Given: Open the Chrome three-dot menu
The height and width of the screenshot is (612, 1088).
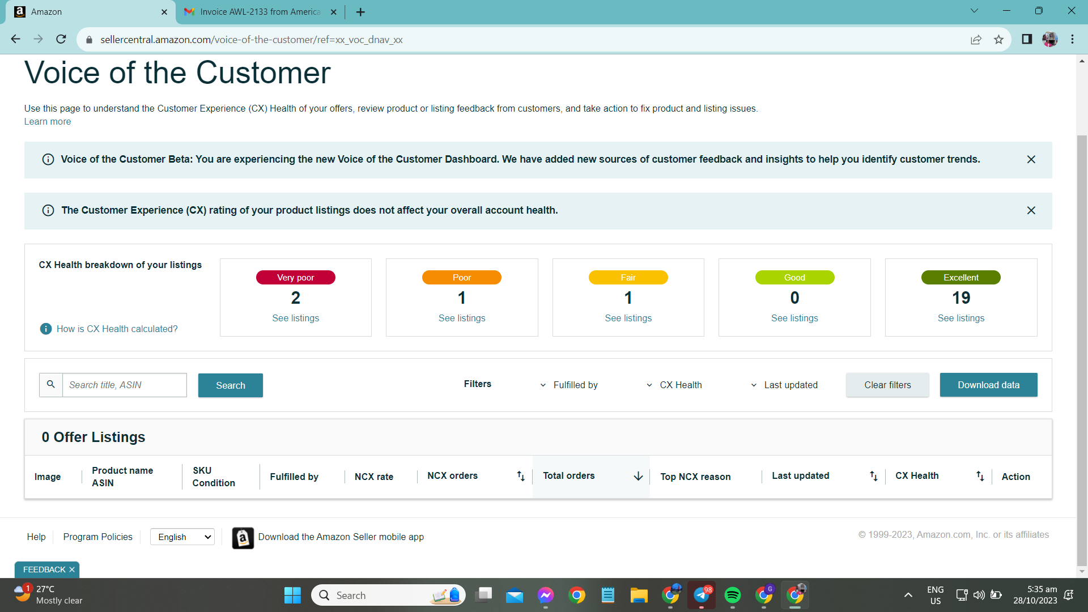Looking at the screenshot, I should coord(1072,39).
